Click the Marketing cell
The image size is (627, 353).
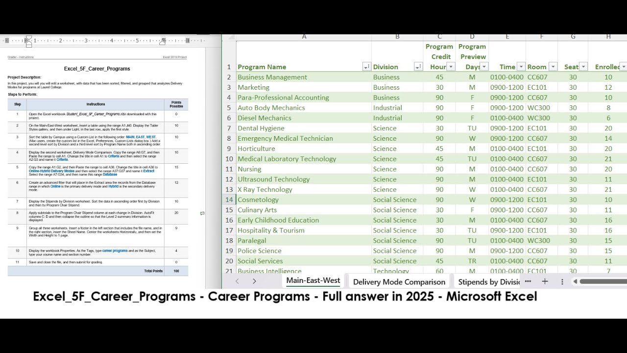[304, 87]
